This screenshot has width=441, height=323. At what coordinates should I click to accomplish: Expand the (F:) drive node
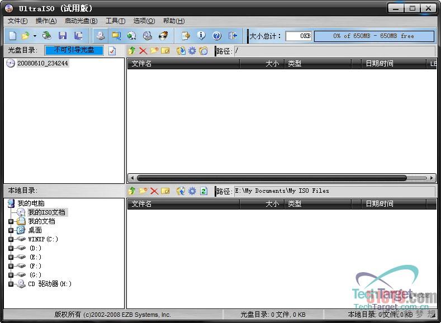pyautogui.click(x=11, y=266)
